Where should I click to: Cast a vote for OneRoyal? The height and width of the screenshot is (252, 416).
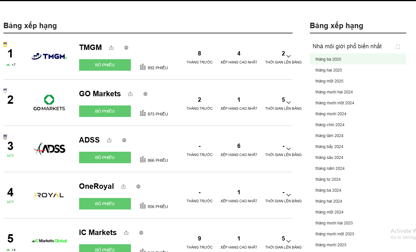coord(105,204)
